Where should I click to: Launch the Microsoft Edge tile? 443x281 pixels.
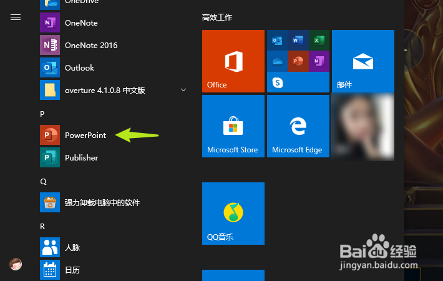(x=298, y=126)
